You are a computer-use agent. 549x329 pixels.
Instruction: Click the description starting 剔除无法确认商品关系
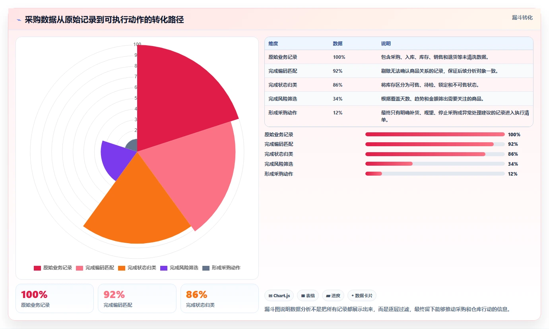(440, 71)
